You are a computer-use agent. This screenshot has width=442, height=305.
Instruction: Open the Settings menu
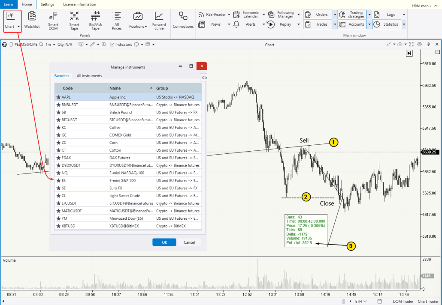[x=48, y=5]
